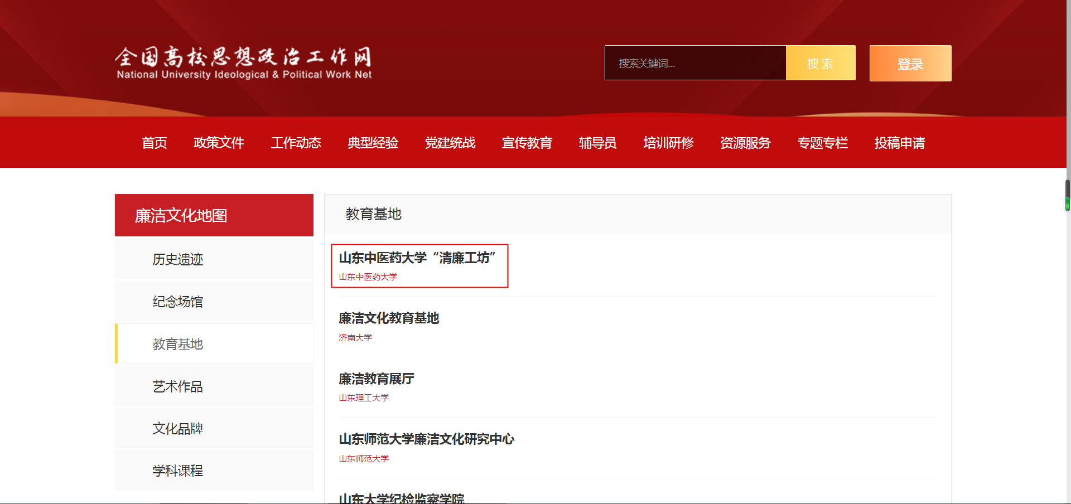
Task: Select 学科课程 in the sidebar
Action: (x=214, y=471)
